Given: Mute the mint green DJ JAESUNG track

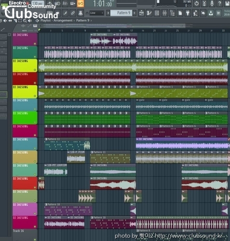Looking at the screenshot, I should (x=35, y=174).
